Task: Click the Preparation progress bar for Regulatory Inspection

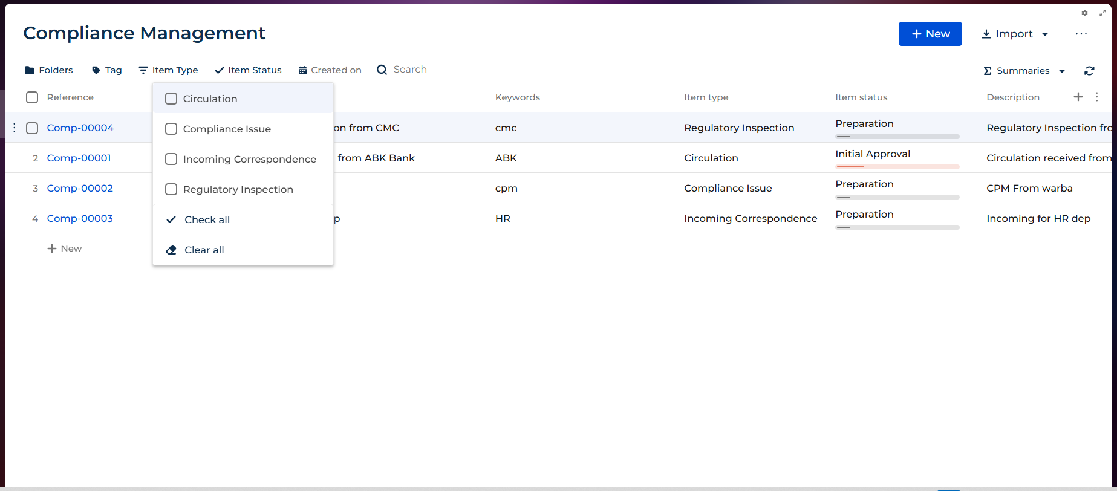Action: click(x=897, y=137)
